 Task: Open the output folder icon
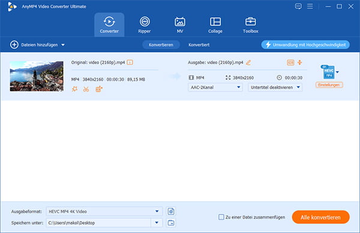[x=171, y=223]
